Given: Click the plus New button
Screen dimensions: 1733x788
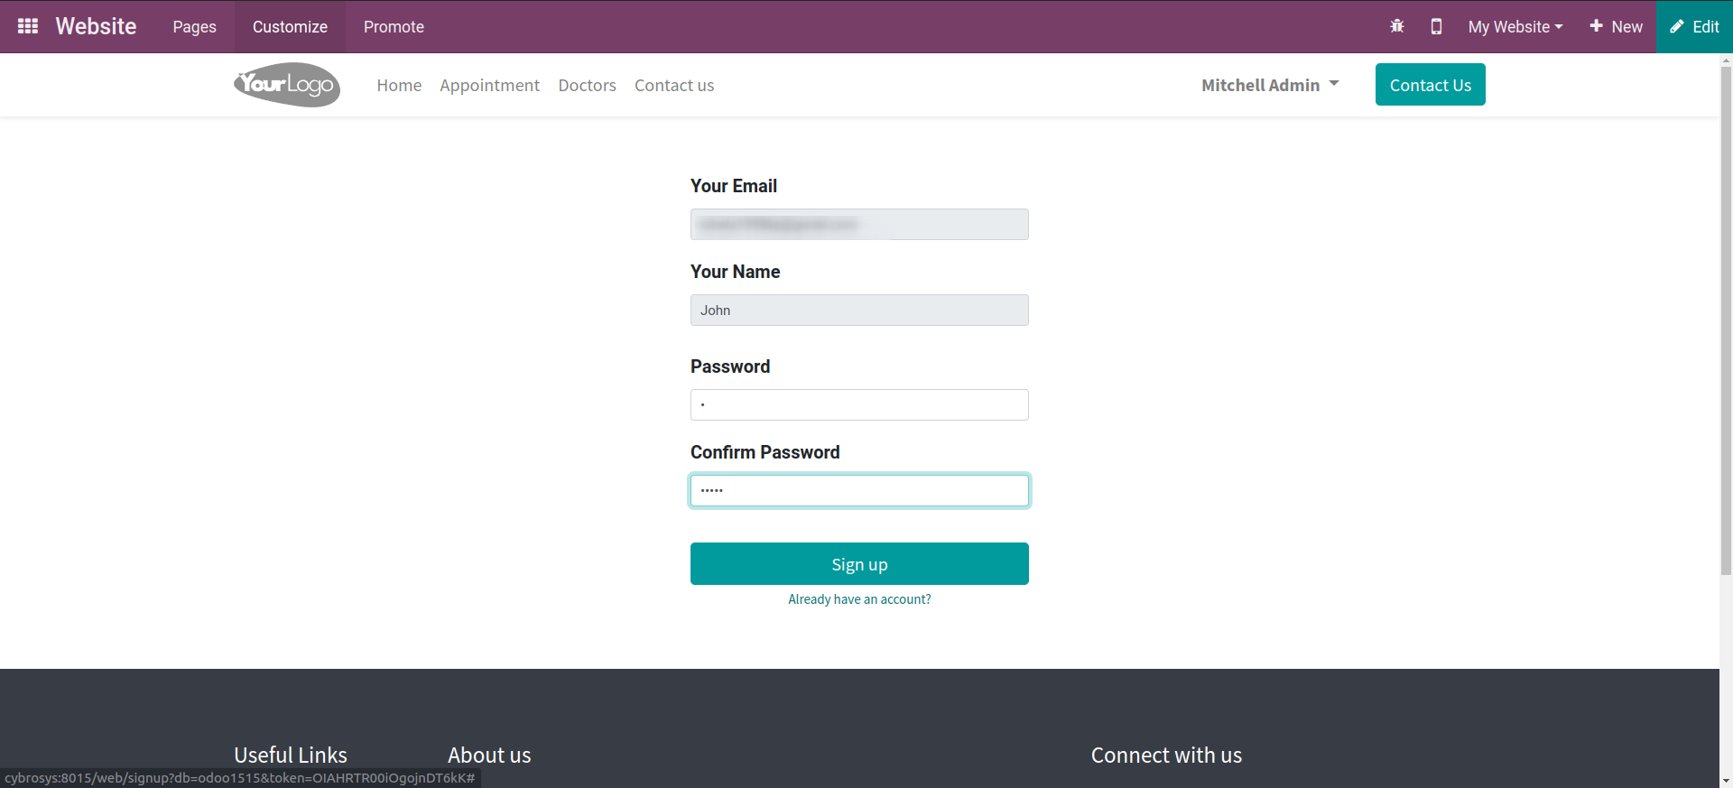Looking at the screenshot, I should click(x=1616, y=27).
